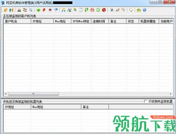Maximize the 网亚机房软件管理端 window

[160, 2]
